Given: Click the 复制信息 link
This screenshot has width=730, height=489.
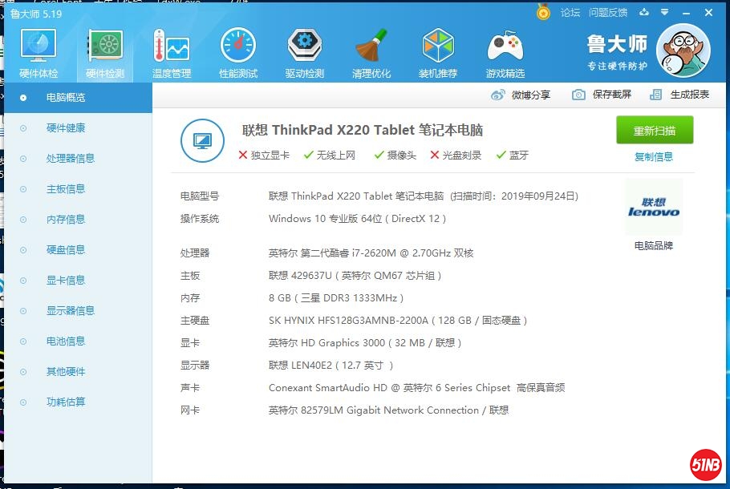Looking at the screenshot, I should point(654,157).
